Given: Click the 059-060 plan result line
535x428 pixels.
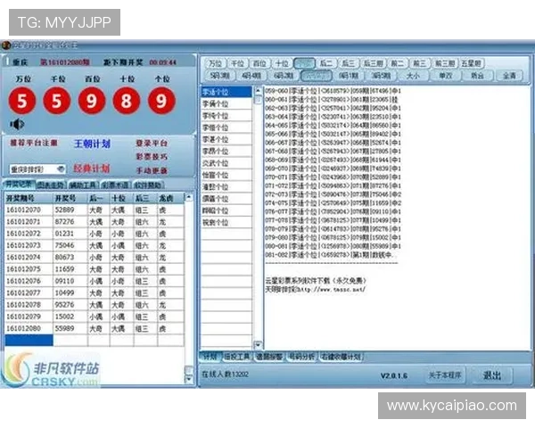Looking at the screenshot, I should coord(333,91).
